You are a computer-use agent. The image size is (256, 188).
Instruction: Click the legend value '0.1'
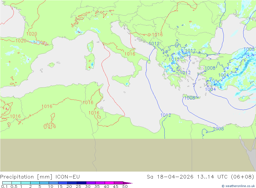4,186
